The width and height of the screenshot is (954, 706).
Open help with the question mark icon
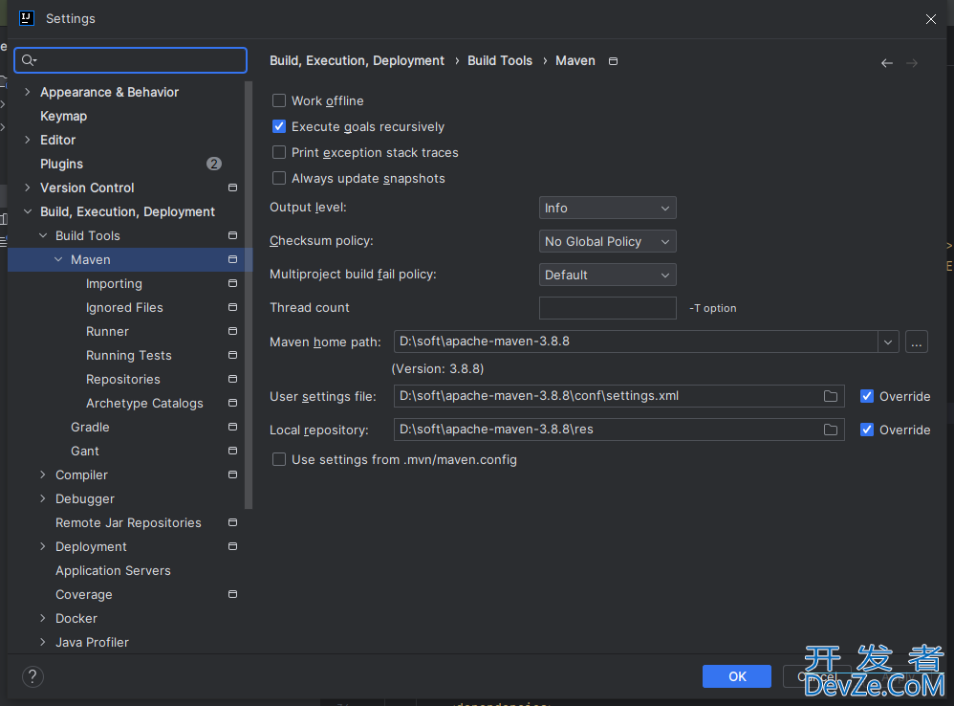33,676
